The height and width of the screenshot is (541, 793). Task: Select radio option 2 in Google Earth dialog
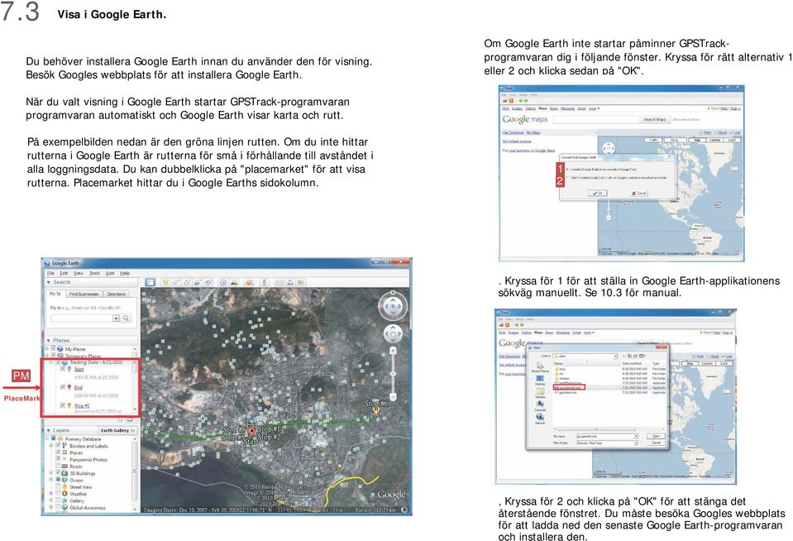pyautogui.click(x=567, y=178)
